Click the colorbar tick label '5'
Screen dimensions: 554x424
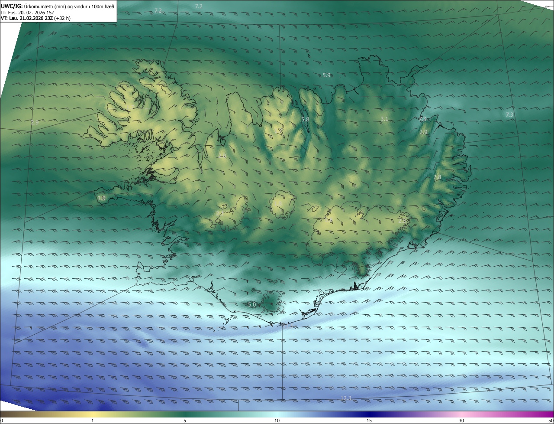[x=185, y=421]
